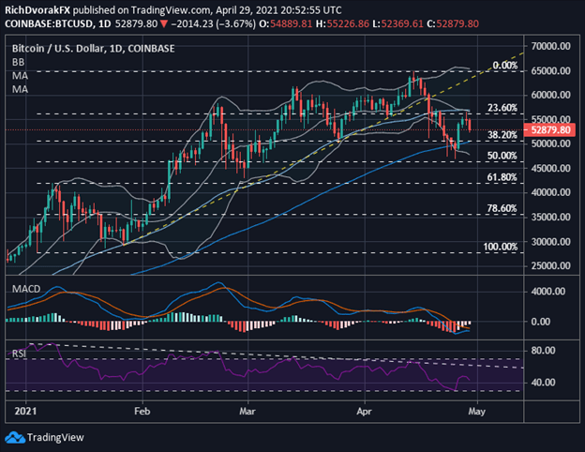The height and width of the screenshot is (452, 585).
Task: Click the 23.60% Fibonacci level label
Action: (x=502, y=108)
